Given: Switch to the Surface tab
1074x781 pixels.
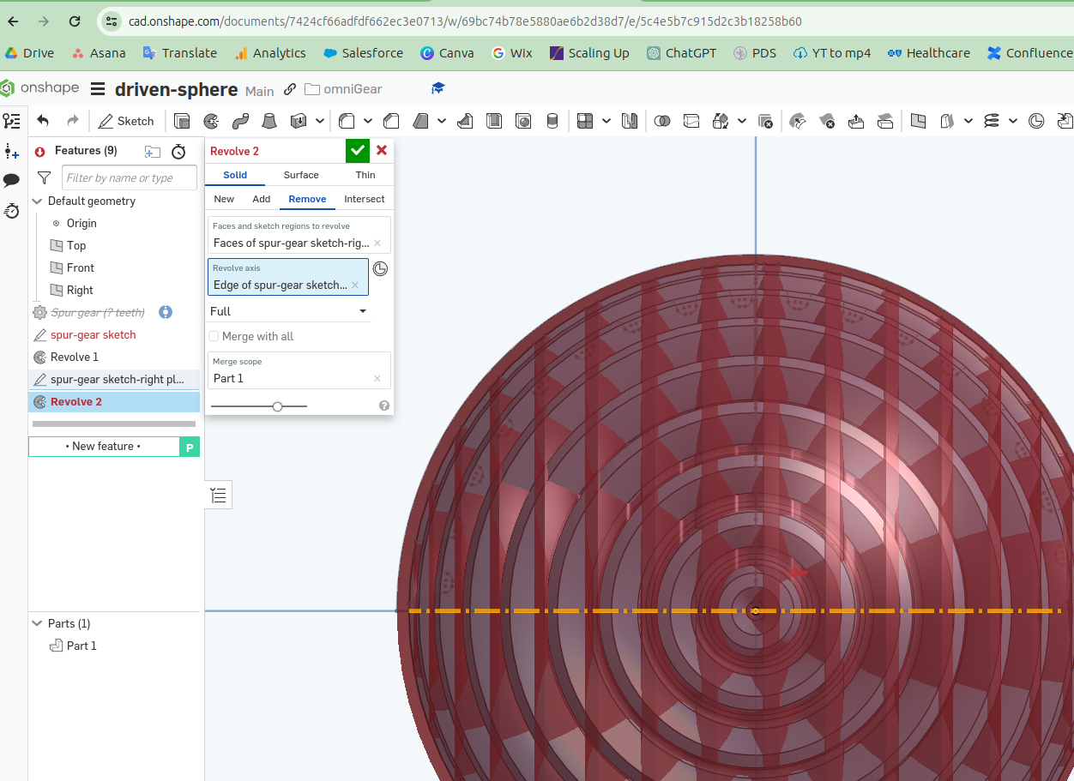Looking at the screenshot, I should (x=301, y=175).
